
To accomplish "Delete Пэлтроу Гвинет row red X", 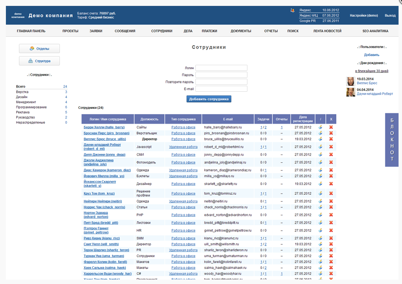I will pos(331,230).
